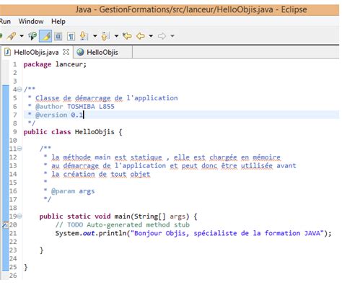Image resolution: width=342 pixels, height=285 pixels.
Task: Switch to the HelloObjis browser tab
Action: pyautogui.click(x=102, y=52)
